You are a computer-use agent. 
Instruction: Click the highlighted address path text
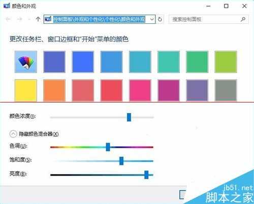(x=99, y=19)
